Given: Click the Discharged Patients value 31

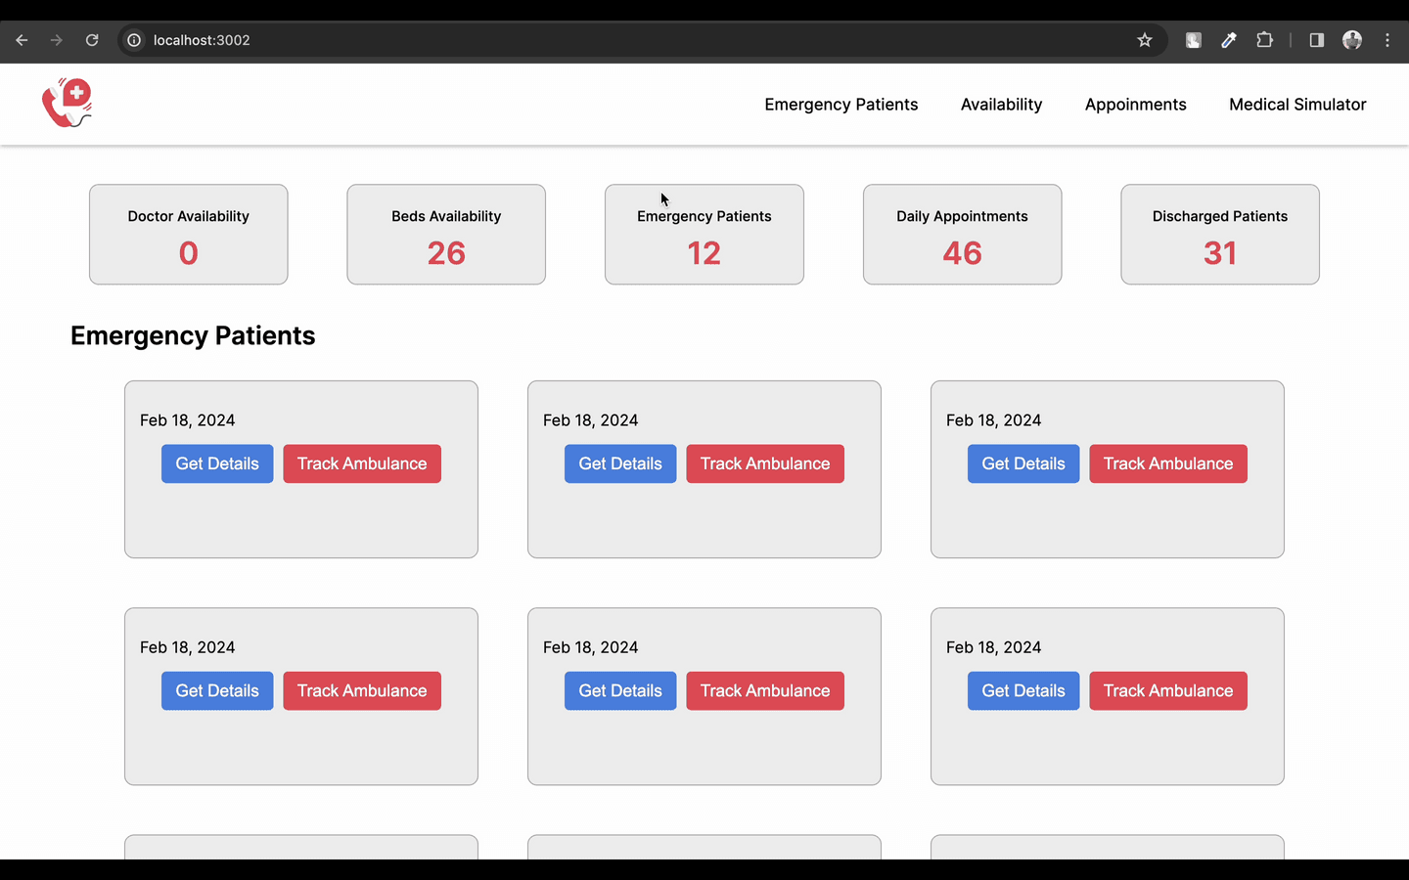Looking at the screenshot, I should tap(1220, 253).
